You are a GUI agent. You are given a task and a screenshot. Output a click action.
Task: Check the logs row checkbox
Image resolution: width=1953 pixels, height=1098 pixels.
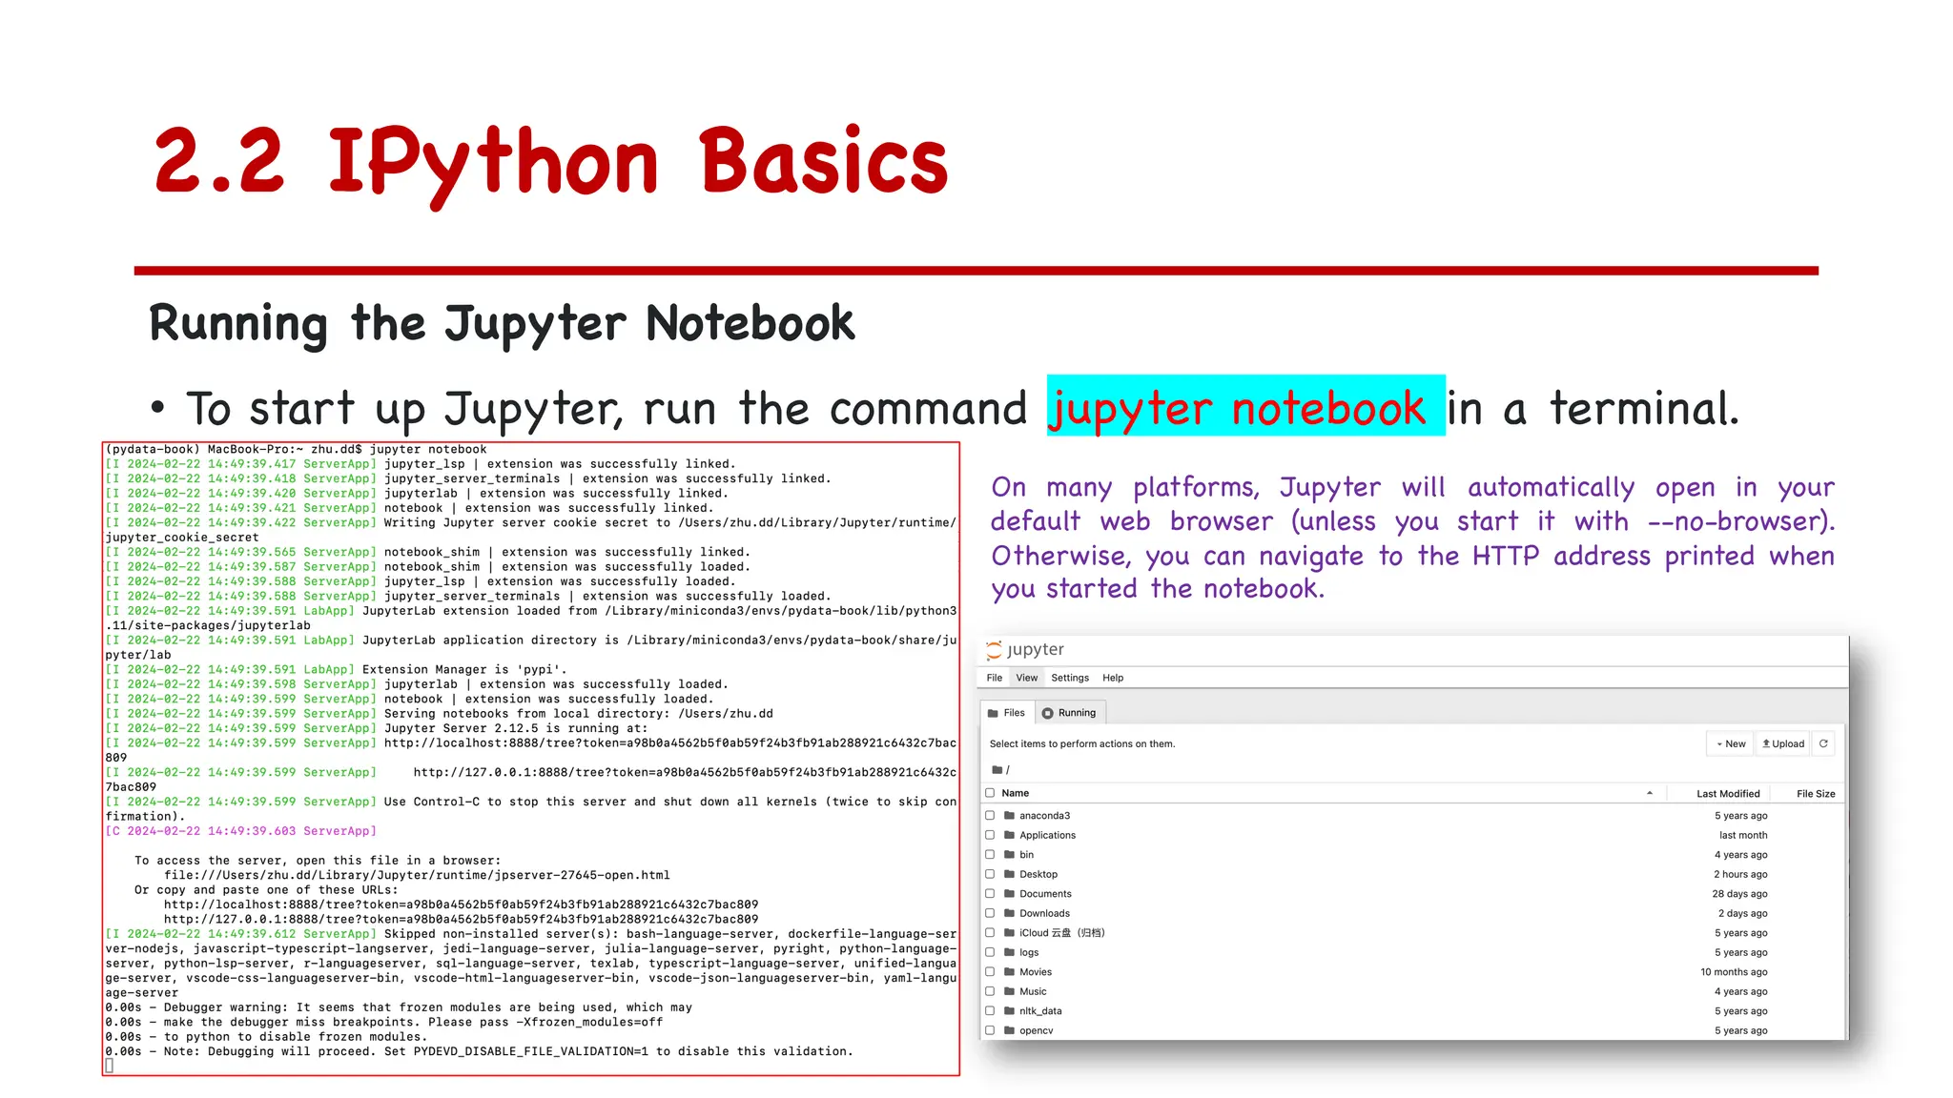tap(990, 952)
